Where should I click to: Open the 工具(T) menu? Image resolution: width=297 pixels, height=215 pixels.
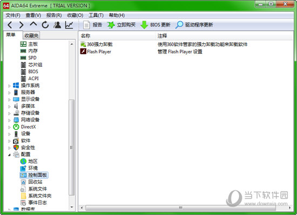[x=96, y=15]
